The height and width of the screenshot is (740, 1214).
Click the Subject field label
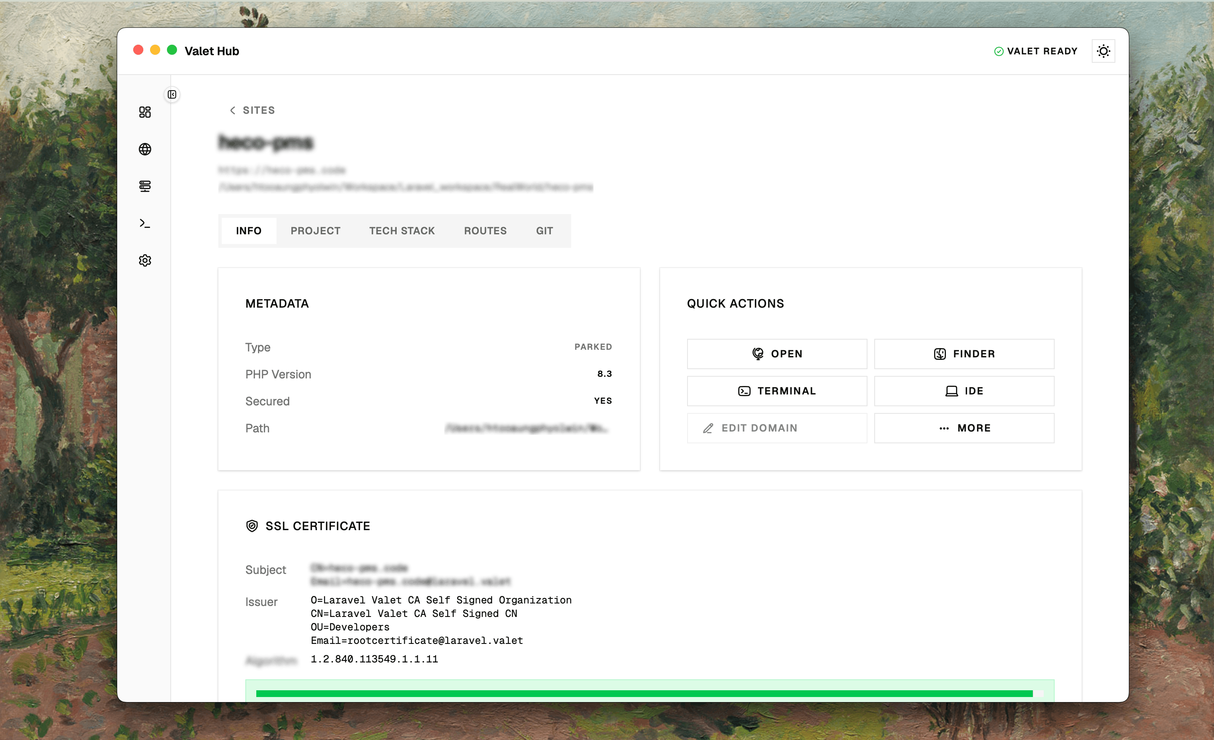(266, 570)
